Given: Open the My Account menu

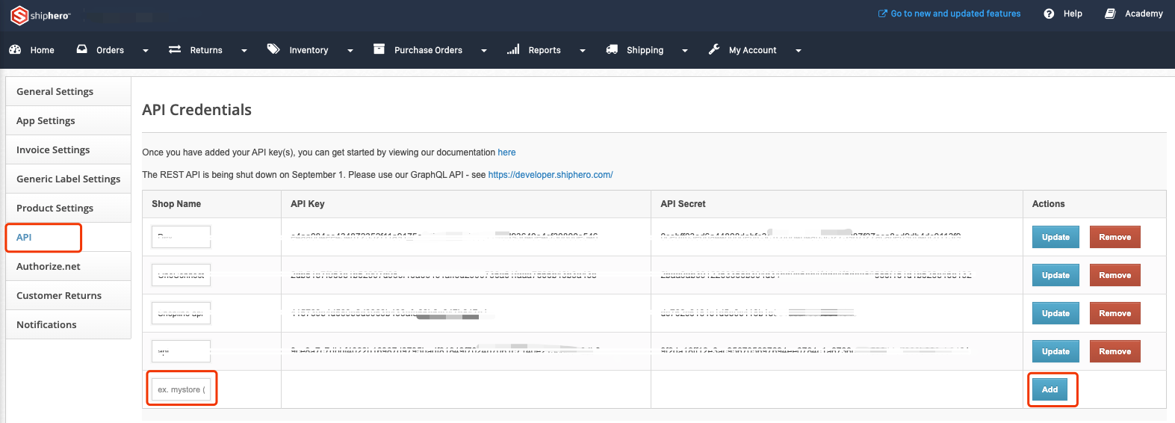Looking at the screenshot, I should pos(754,50).
